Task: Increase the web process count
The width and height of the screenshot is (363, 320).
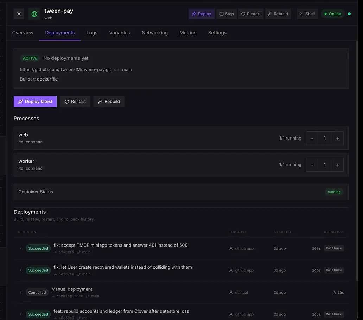Action: pos(338,138)
